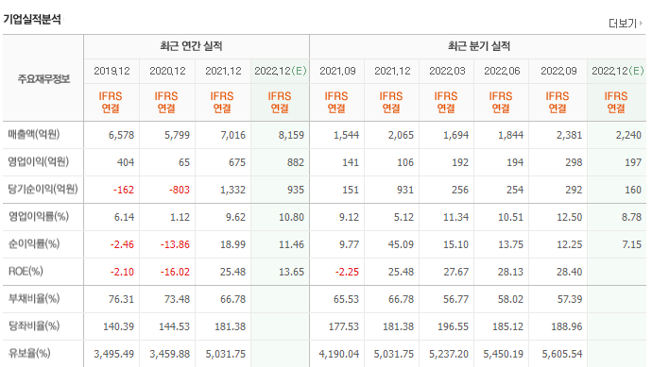Select the reserve ratio 3,459.88
The image size is (652, 367).
pyautogui.click(x=170, y=355)
